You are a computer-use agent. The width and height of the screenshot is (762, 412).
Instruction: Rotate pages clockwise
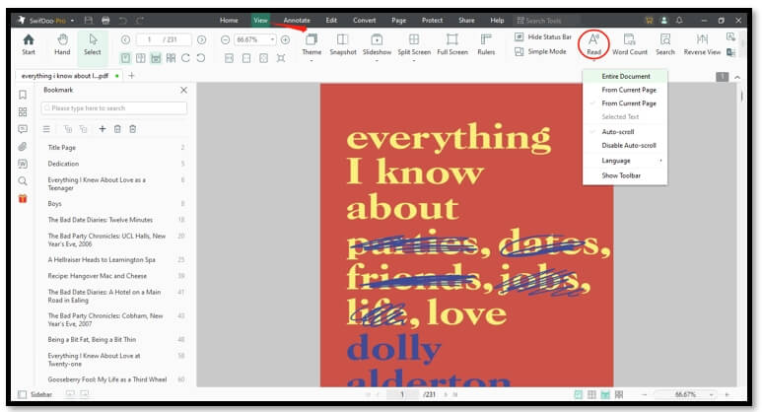tap(185, 58)
